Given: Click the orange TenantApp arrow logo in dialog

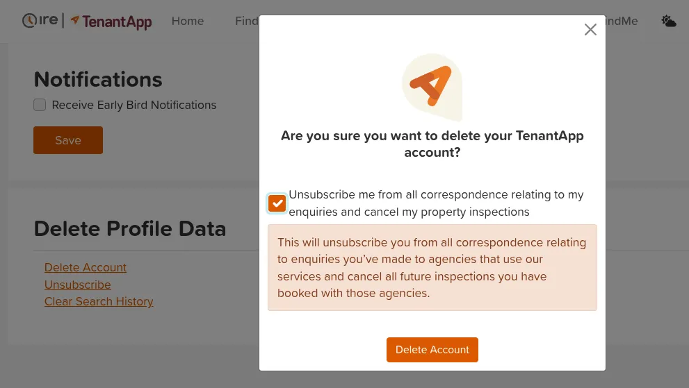Looking at the screenshot, I should 432,87.
